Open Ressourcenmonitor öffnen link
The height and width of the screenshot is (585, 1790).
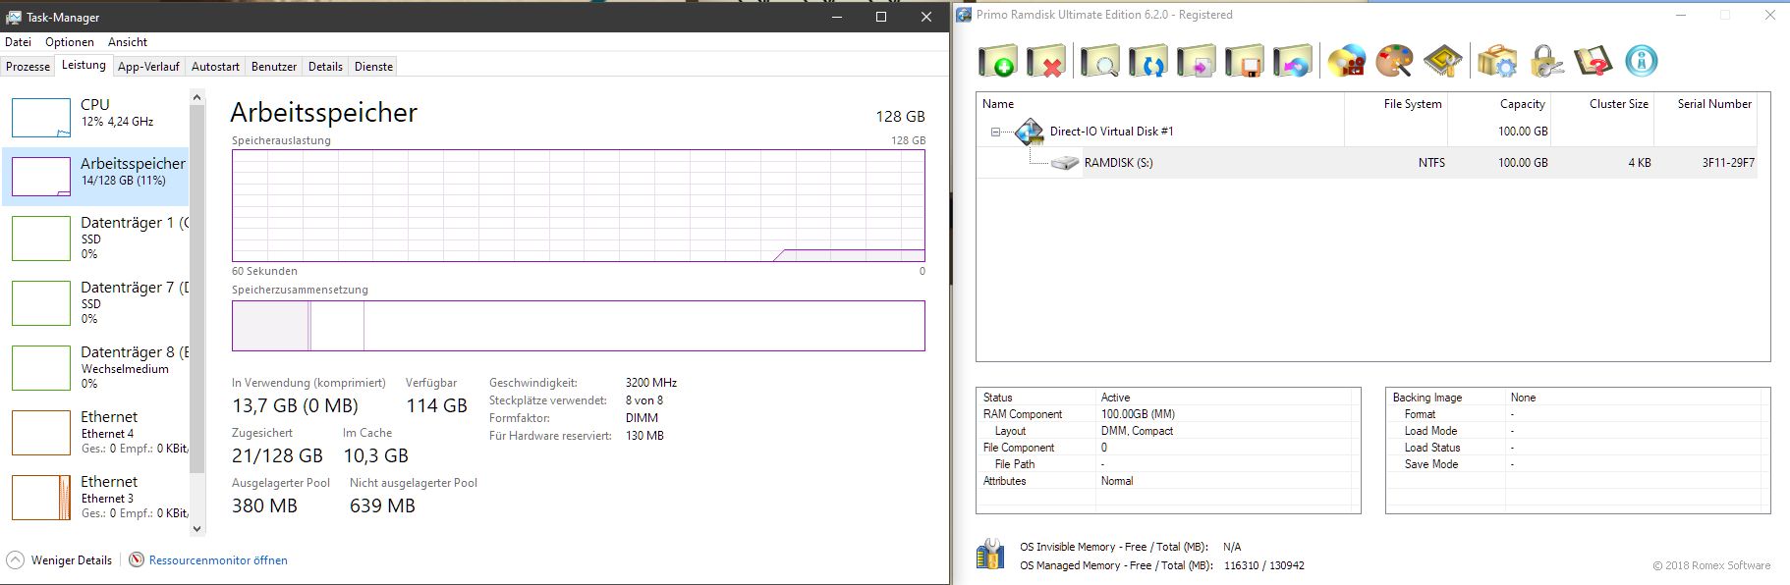pyautogui.click(x=218, y=560)
